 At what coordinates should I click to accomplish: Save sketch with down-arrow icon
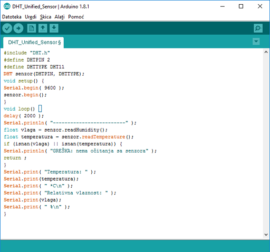pyautogui.click(x=54, y=28)
